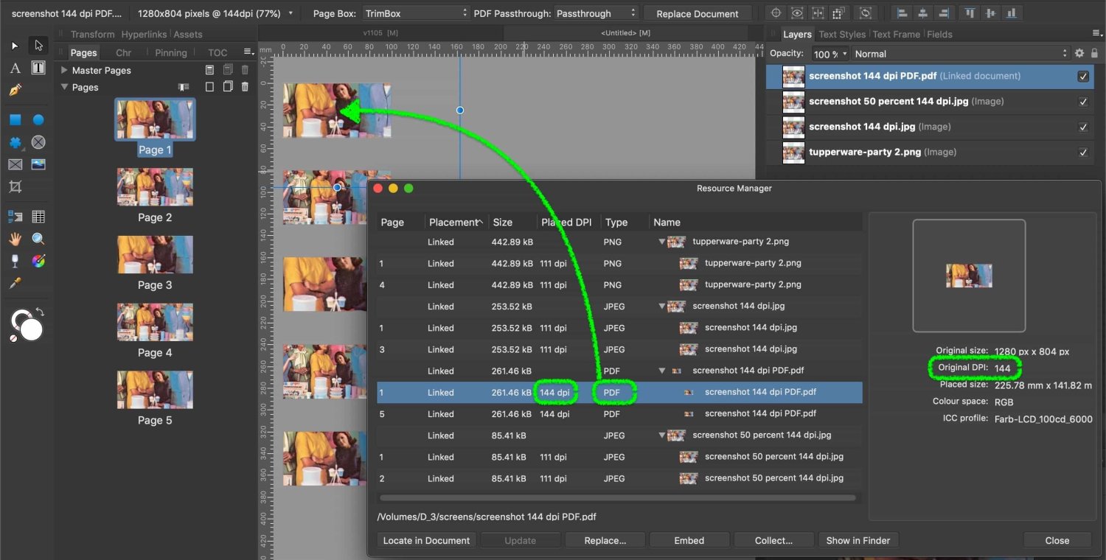Viewport: 1106px width, 560px height.
Task: Select the Place Image tool
Action: pyautogui.click(x=38, y=164)
